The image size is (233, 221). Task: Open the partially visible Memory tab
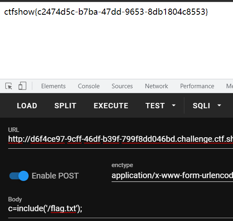coord(229,86)
